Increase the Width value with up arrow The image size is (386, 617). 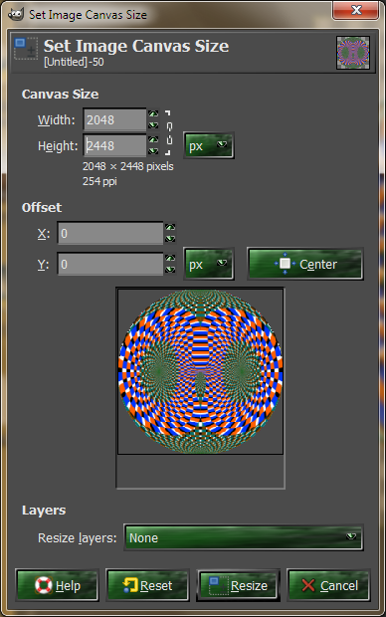click(153, 113)
